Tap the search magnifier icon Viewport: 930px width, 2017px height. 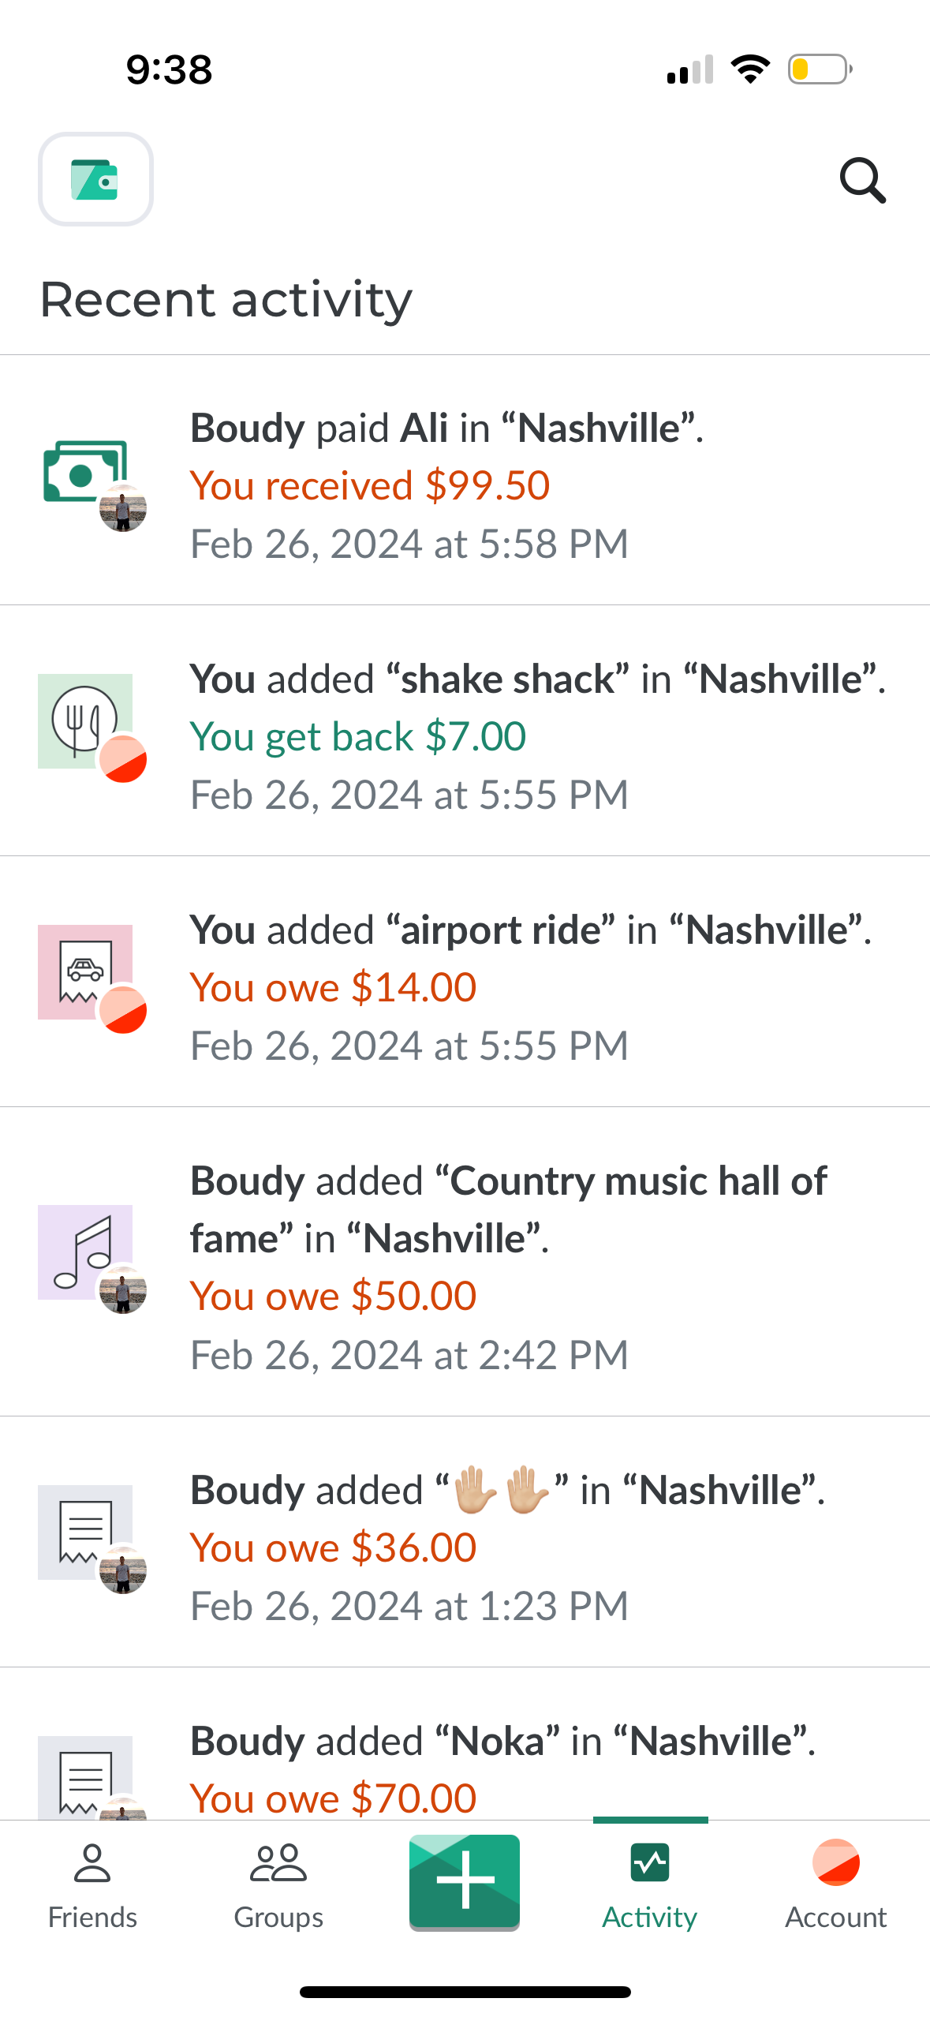click(x=862, y=181)
